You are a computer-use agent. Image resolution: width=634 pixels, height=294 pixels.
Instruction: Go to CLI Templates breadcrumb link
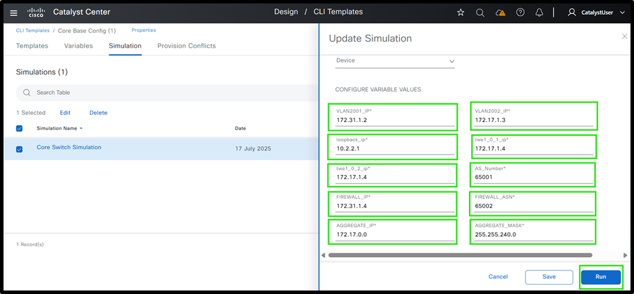point(33,30)
